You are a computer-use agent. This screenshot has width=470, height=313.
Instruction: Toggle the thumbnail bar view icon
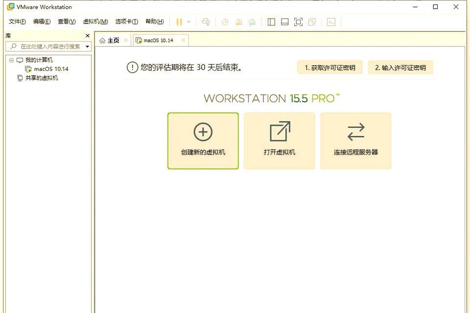pyautogui.click(x=285, y=22)
